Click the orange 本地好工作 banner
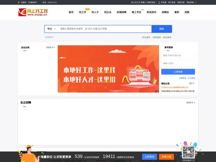The height and width of the screenshot is (162, 216). pyautogui.click(x=108, y=69)
